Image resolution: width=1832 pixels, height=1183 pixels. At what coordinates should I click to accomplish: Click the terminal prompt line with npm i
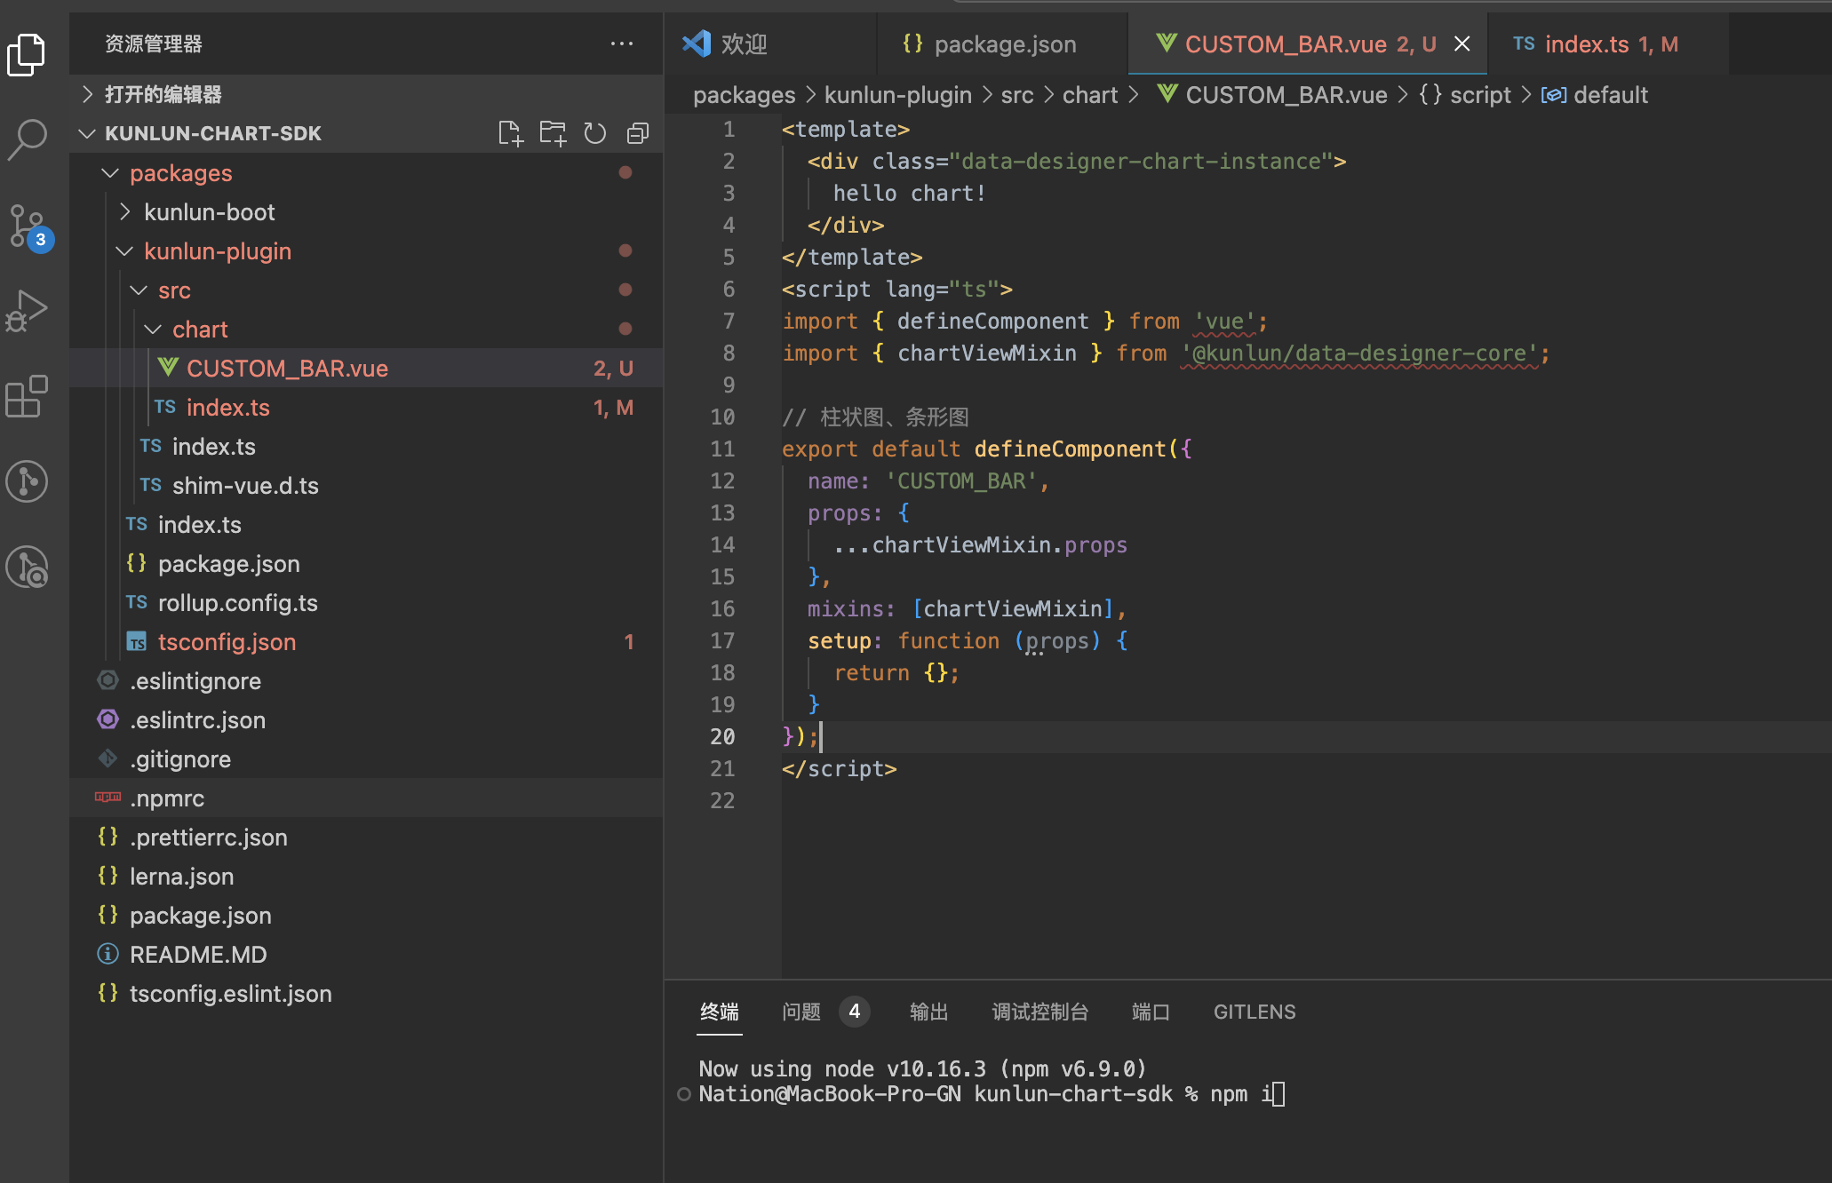pyautogui.click(x=992, y=1093)
